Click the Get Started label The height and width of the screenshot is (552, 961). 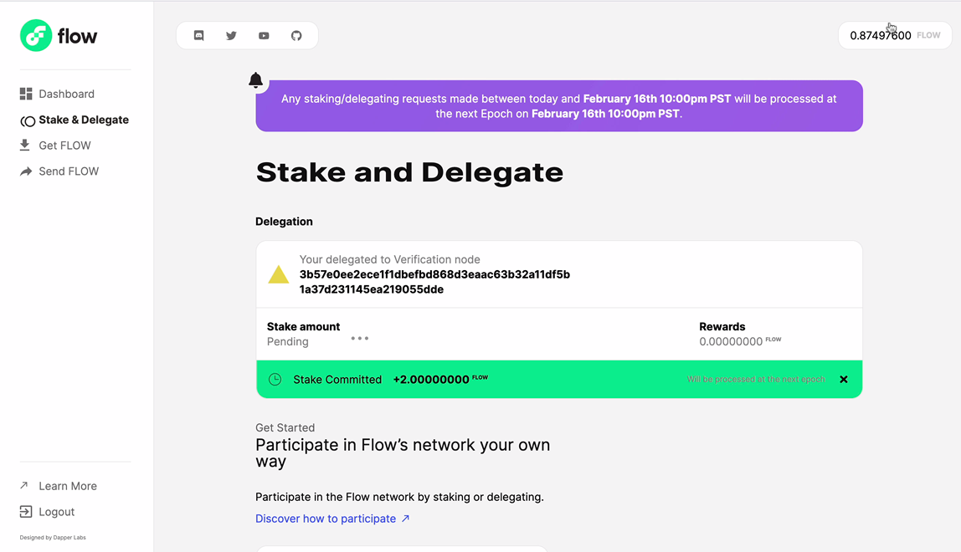[285, 427]
